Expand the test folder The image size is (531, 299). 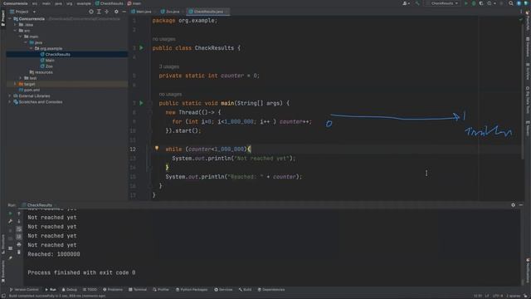click(x=21, y=78)
